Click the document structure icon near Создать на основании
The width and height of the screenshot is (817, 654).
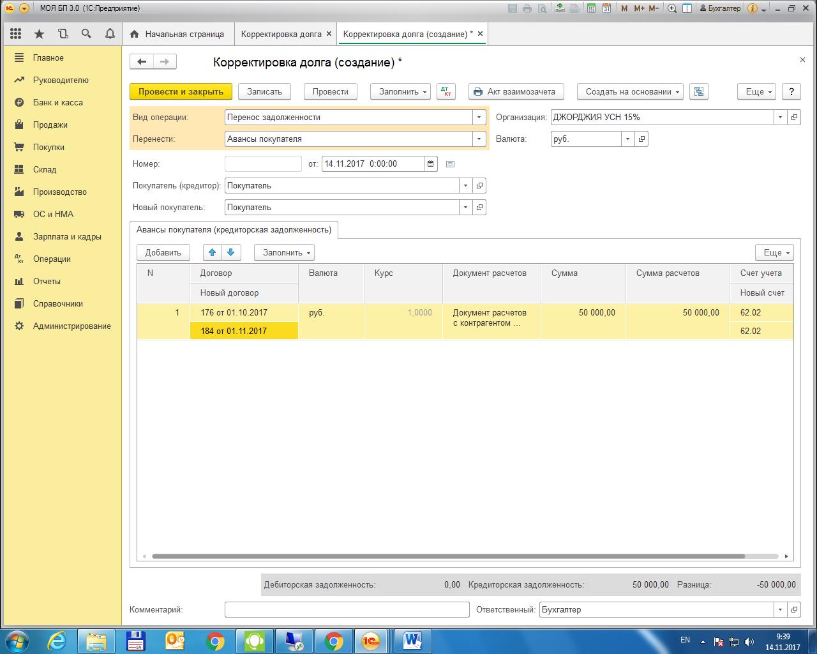click(x=699, y=91)
